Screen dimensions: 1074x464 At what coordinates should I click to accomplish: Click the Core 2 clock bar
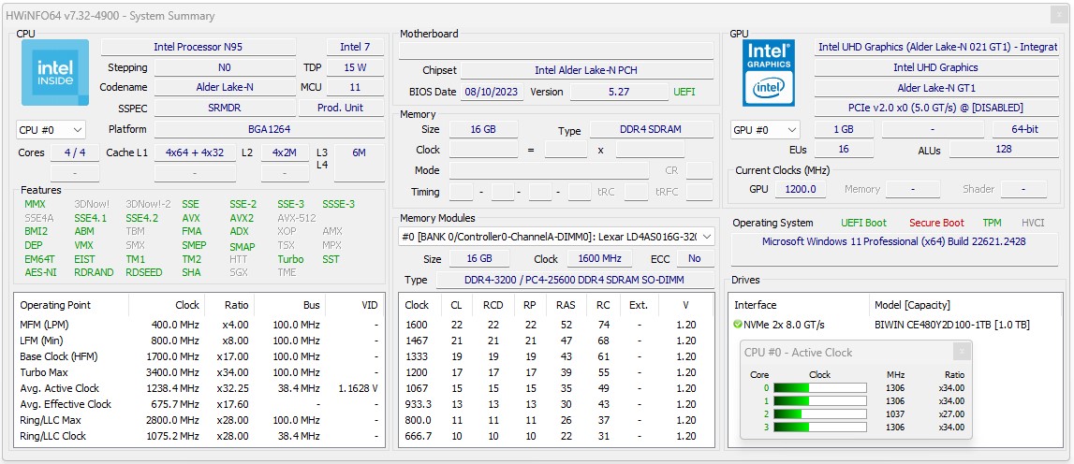point(820,414)
